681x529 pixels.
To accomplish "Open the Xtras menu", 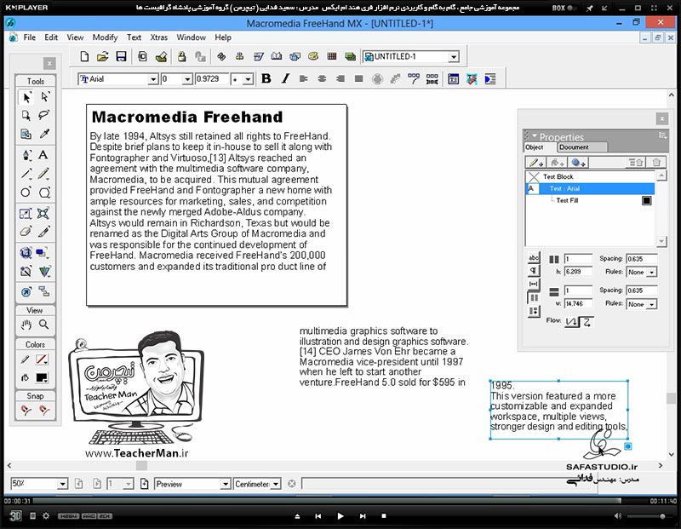I will coord(158,37).
